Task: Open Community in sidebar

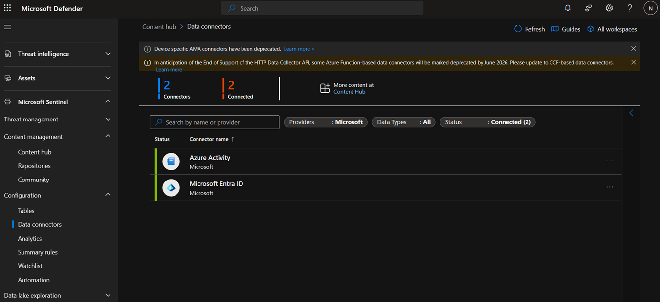Action: pos(33,180)
